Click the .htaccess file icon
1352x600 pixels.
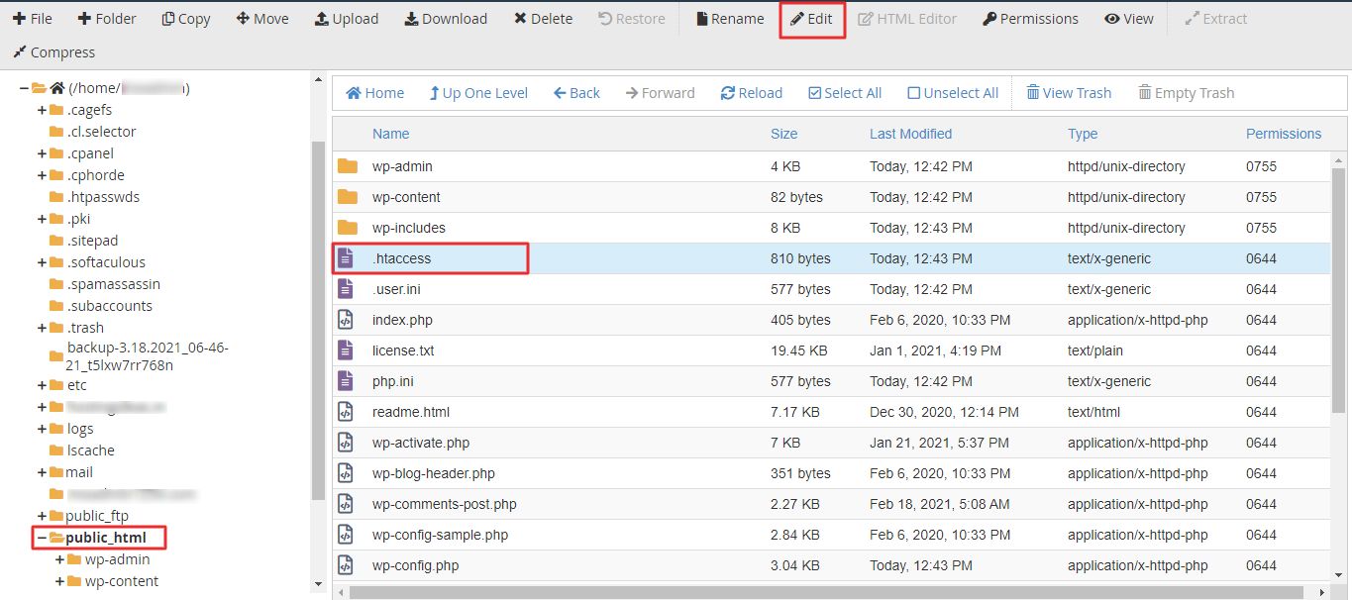click(x=346, y=258)
